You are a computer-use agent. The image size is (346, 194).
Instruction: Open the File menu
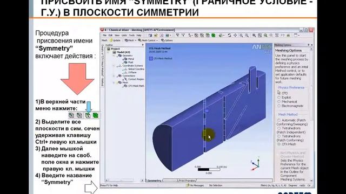pyautogui.click(x=104, y=35)
